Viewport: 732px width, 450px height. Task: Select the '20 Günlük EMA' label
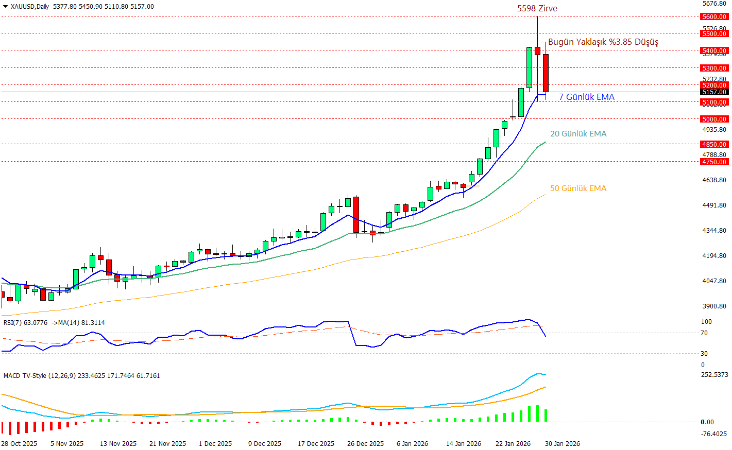click(x=578, y=134)
